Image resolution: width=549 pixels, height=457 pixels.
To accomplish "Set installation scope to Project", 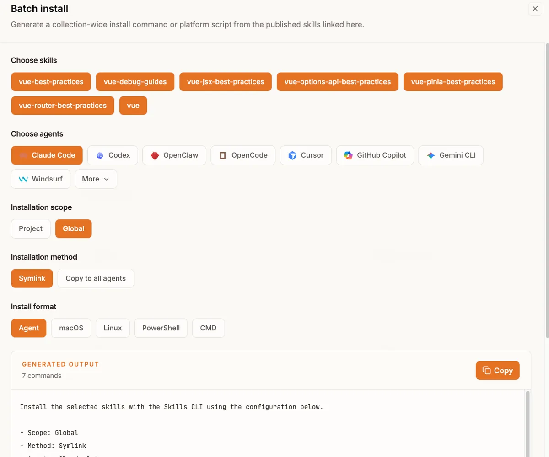I will coord(31,229).
